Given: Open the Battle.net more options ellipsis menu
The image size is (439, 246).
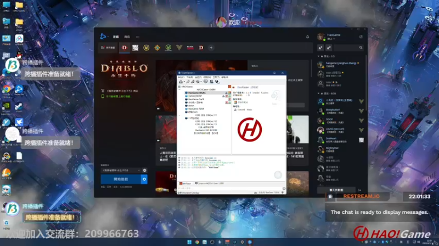Looking at the screenshot, I should [x=138, y=37].
